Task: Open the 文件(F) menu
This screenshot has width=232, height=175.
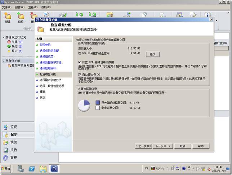Action: (6, 7)
